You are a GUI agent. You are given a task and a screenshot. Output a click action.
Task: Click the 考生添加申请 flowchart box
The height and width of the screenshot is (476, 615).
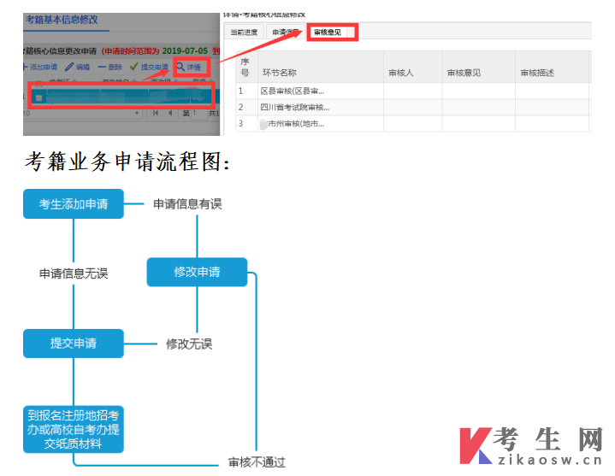pyautogui.click(x=74, y=203)
